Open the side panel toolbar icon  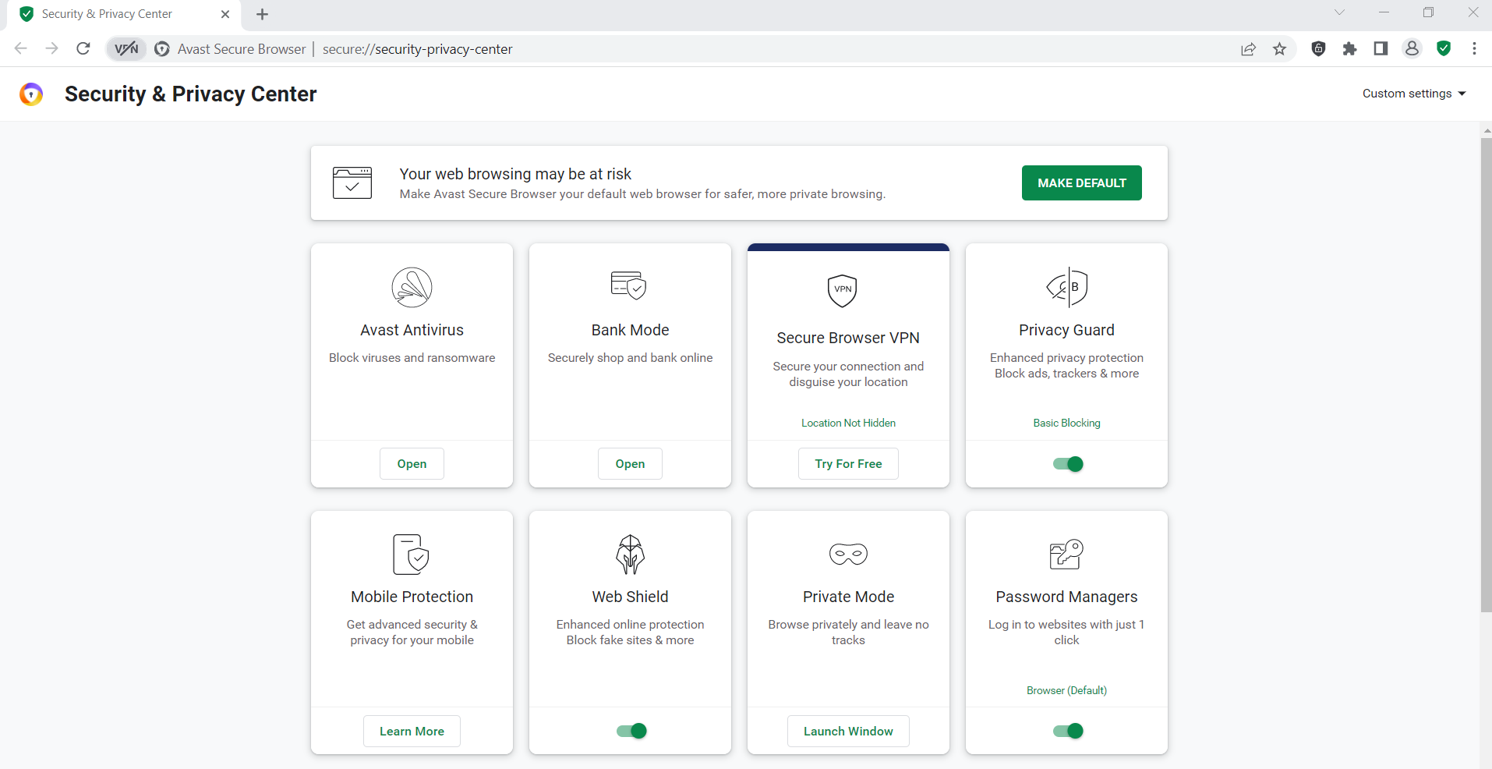(x=1381, y=48)
